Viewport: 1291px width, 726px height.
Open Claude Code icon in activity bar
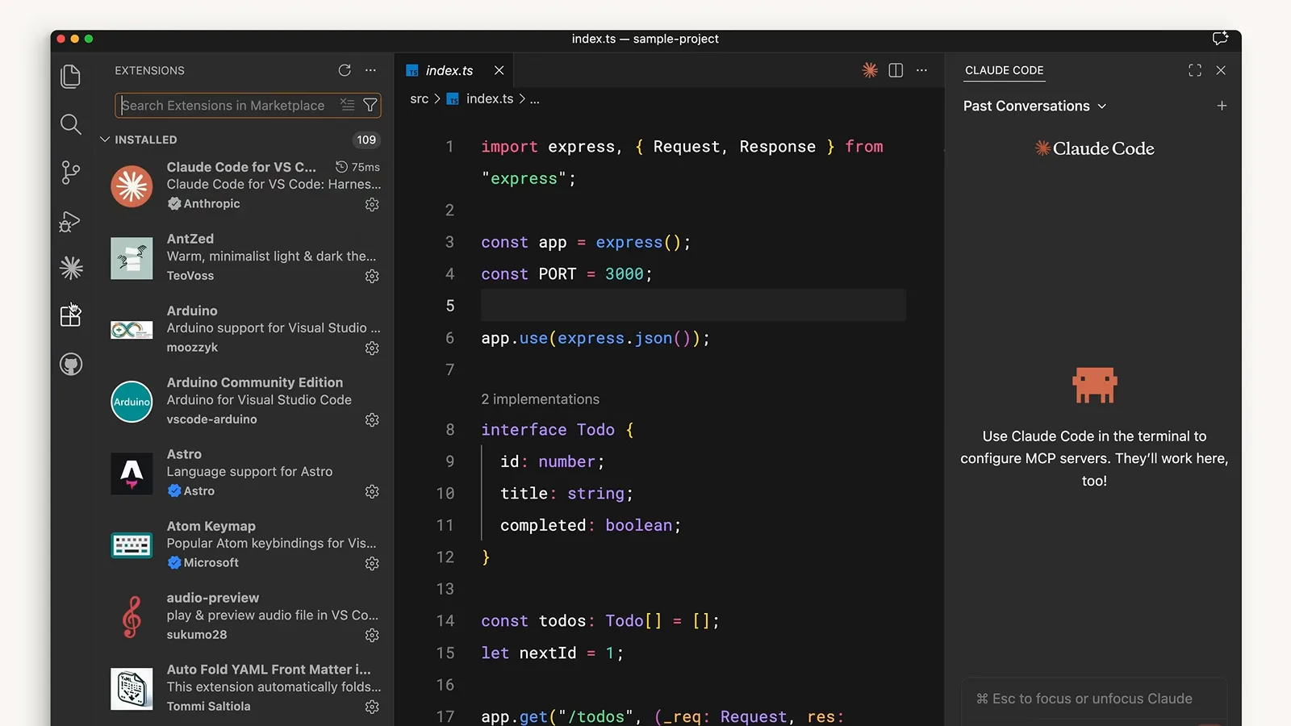[71, 268]
